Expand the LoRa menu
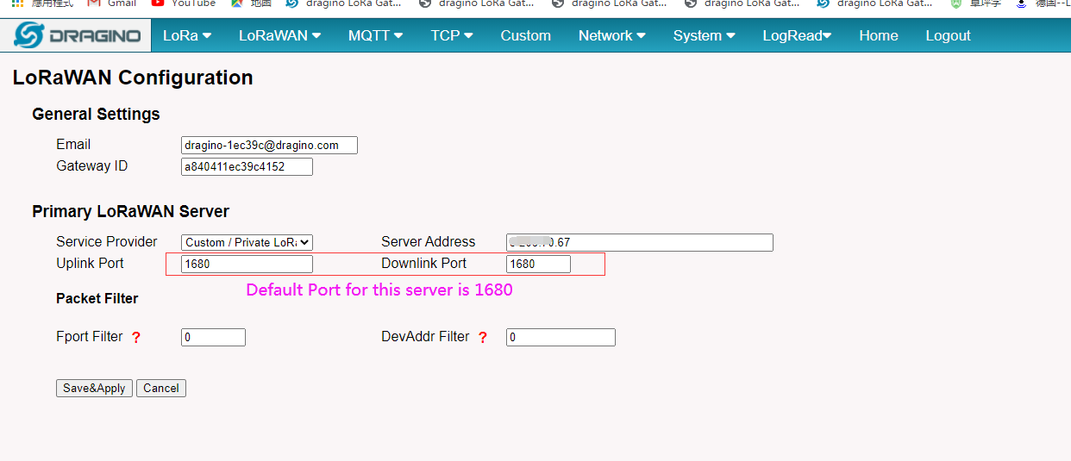 click(x=187, y=35)
